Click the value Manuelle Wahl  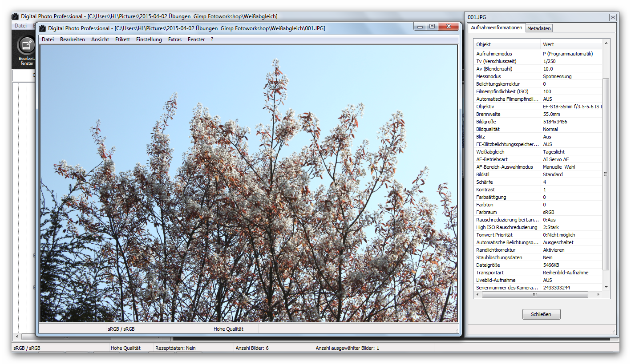click(559, 167)
